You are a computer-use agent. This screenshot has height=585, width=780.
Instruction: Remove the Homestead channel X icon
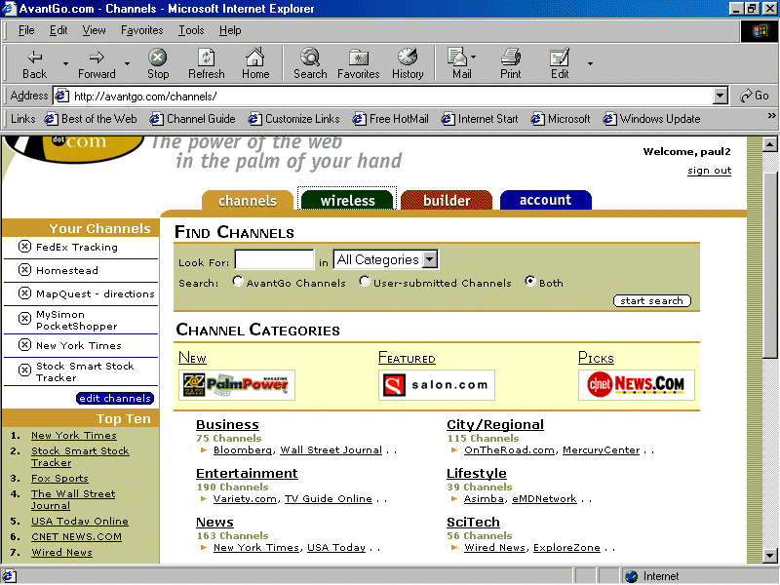coord(24,270)
